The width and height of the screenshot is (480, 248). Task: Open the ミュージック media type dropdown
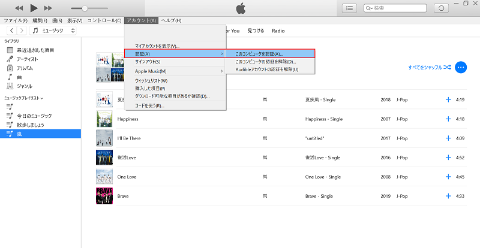pyautogui.click(x=53, y=31)
